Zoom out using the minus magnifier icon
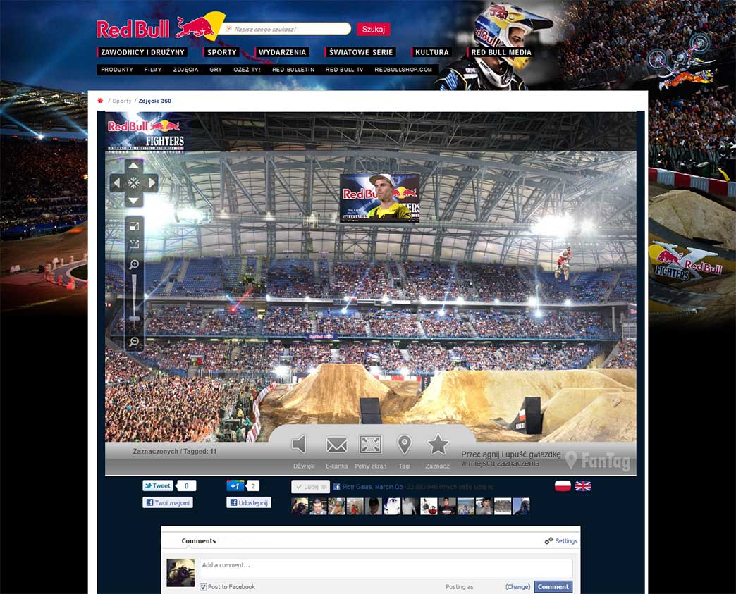Image resolution: width=736 pixels, height=594 pixels. click(x=134, y=342)
